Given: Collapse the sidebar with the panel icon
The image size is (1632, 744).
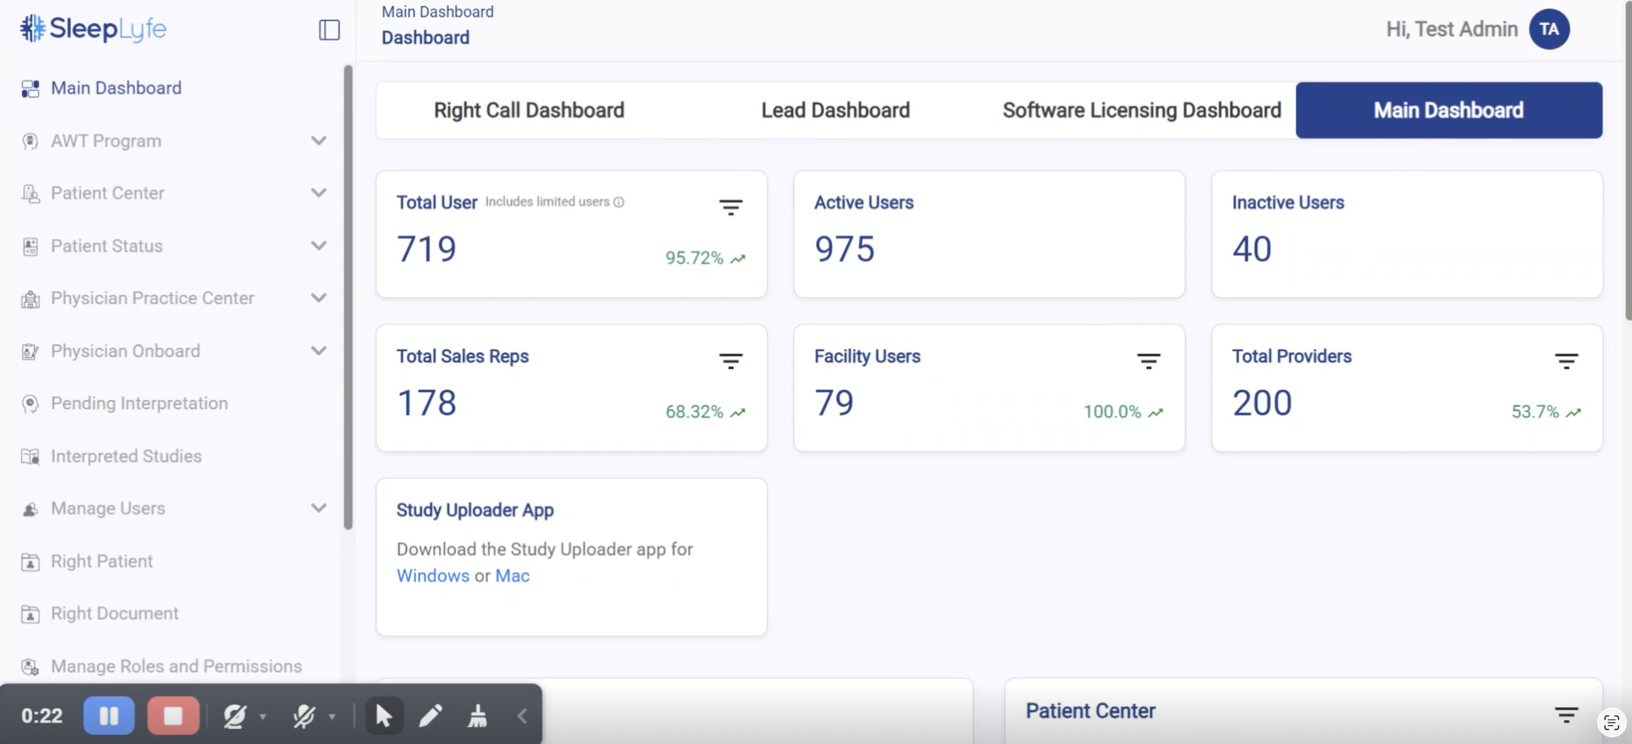Looking at the screenshot, I should (329, 30).
